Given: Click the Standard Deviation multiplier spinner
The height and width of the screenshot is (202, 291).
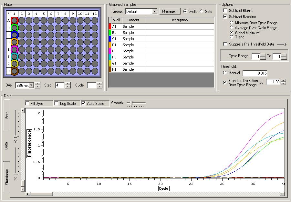Looking at the screenshot, I should pos(283,82).
